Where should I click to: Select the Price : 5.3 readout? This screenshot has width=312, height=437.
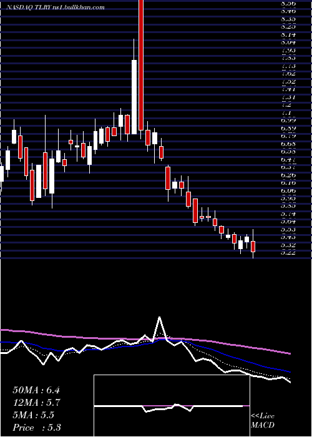point(37,428)
